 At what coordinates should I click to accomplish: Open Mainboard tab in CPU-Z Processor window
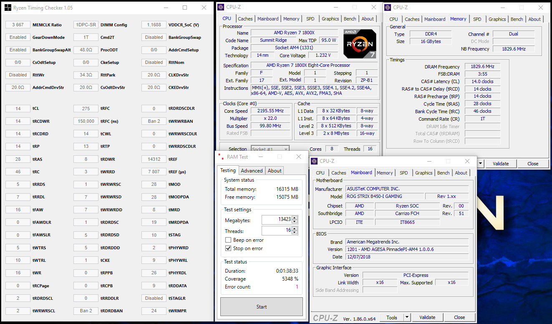click(x=268, y=19)
